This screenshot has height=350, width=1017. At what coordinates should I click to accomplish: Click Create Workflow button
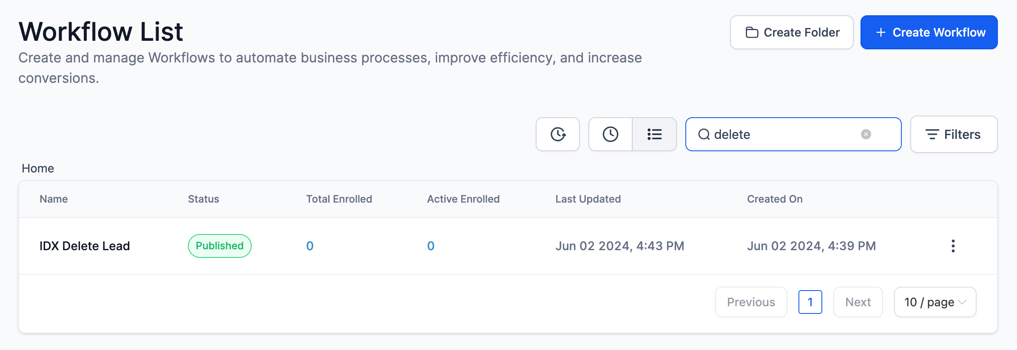click(x=929, y=32)
